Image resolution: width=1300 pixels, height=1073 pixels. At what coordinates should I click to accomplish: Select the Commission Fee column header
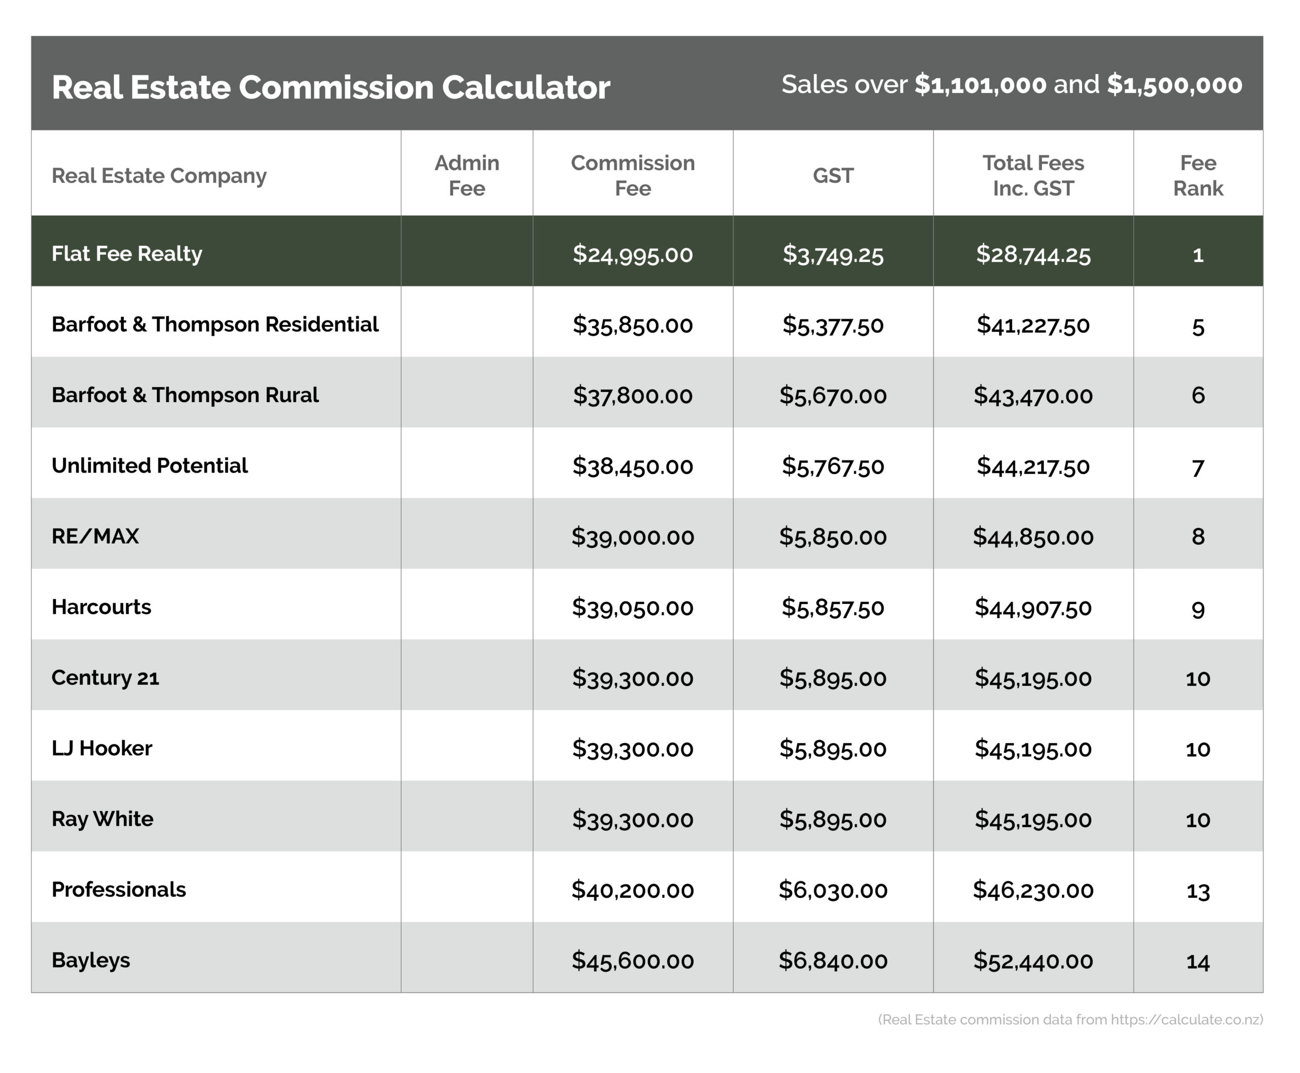632,176
